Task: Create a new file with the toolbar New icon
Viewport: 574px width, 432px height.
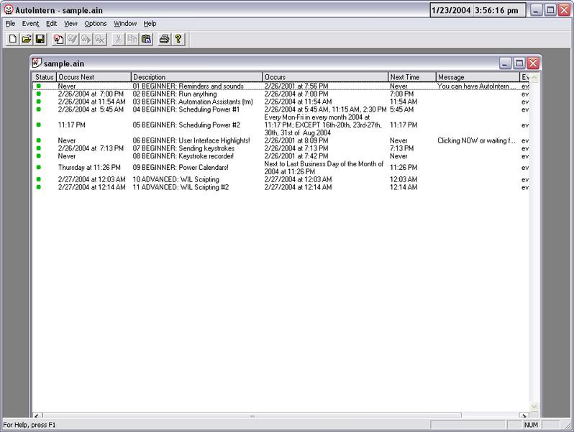Action: point(13,39)
